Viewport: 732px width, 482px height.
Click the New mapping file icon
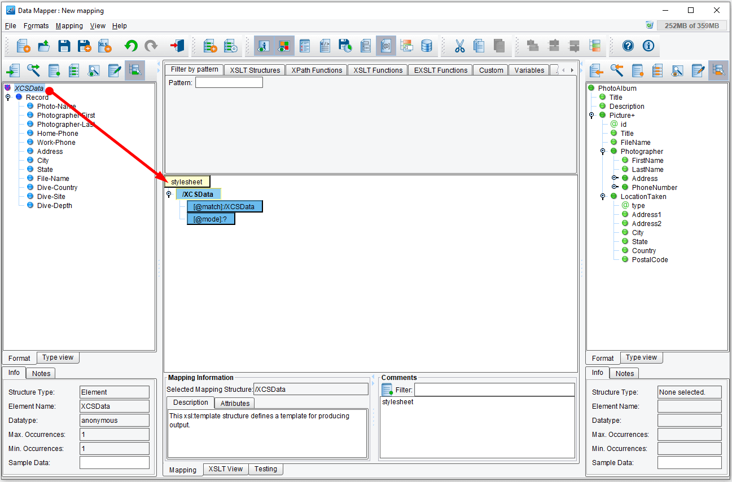[x=23, y=46]
